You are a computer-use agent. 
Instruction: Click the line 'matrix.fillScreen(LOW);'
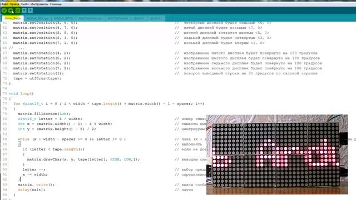click(x=44, y=113)
